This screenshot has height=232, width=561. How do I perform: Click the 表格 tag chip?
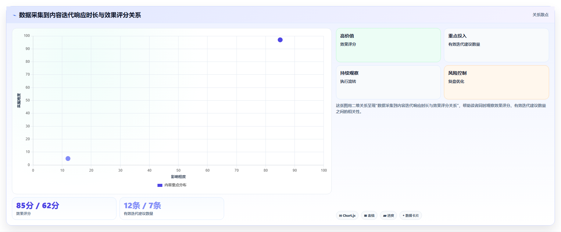[x=369, y=216]
